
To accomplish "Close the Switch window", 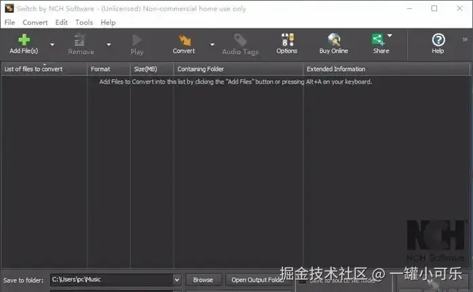I will pyautogui.click(x=459, y=8).
